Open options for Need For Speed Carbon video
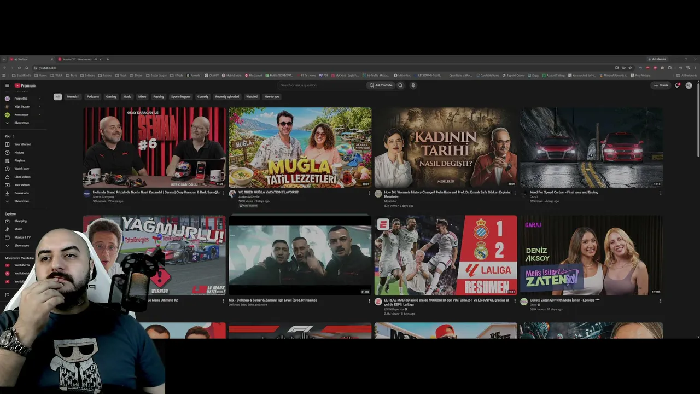The width and height of the screenshot is (700, 394). [x=661, y=193]
